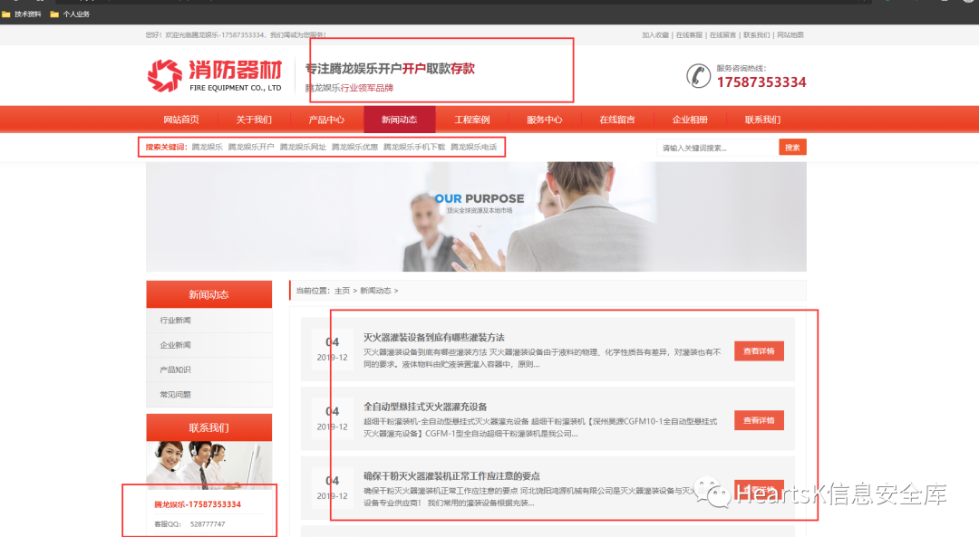
Task: Click the 客服QQ number 528777747
Action: 208,524
